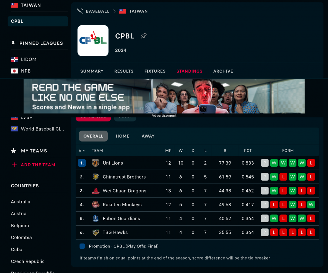Click the blue Promotion legend swatch
328x273 pixels.
pyautogui.click(x=82, y=246)
